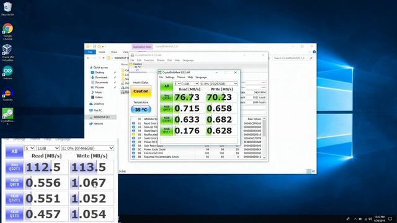This screenshot has width=397, height=223.
Task: Open Disk menu in CrystalDiskInfo
Action: (x=169, y=60)
